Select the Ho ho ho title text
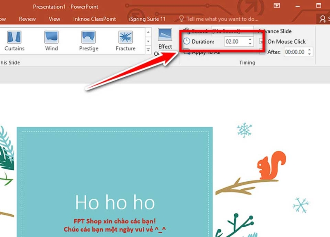This screenshot has height=237, width=330. tap(115, 202)
